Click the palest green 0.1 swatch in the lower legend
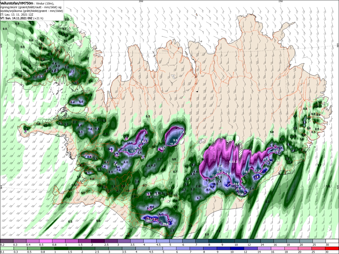The image size is (339, 254). (7, 248)
